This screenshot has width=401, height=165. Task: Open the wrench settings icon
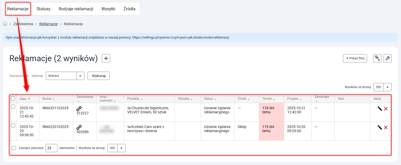click(387, 58)
